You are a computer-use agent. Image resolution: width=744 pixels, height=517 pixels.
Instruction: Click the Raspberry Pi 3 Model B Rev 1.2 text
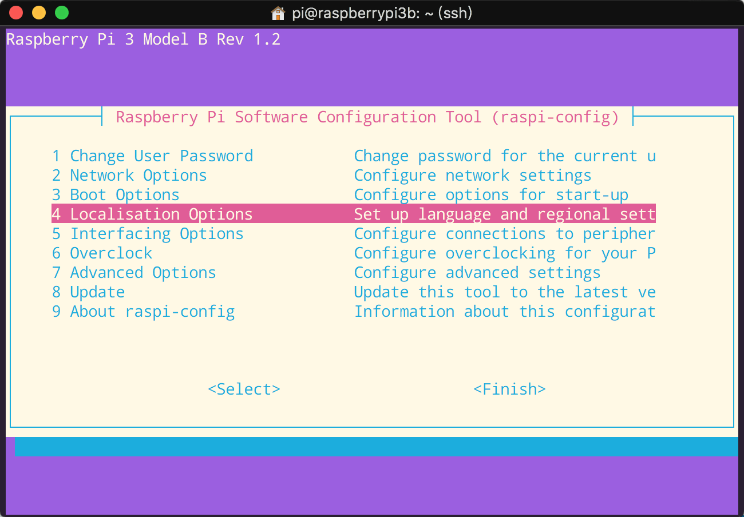[143, 39]
